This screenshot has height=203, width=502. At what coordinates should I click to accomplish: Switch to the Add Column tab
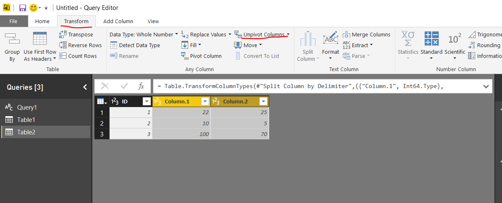118,21
